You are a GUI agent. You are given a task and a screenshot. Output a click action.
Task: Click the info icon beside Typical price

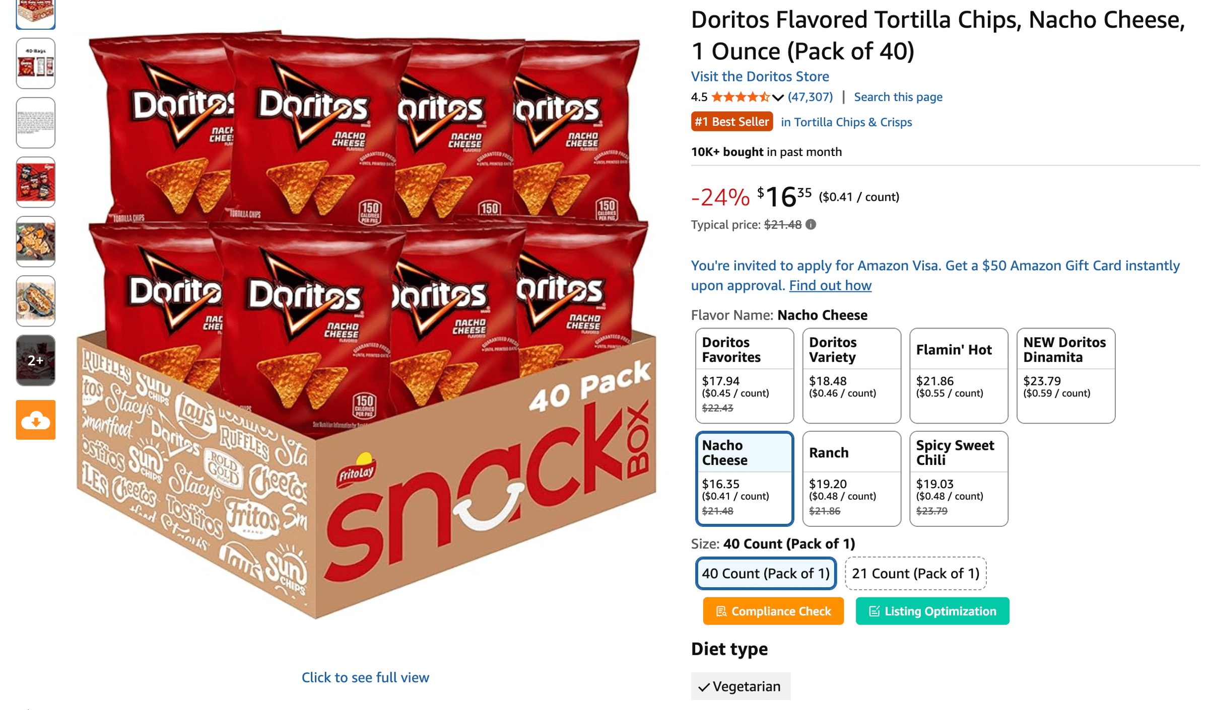point(811,225)
